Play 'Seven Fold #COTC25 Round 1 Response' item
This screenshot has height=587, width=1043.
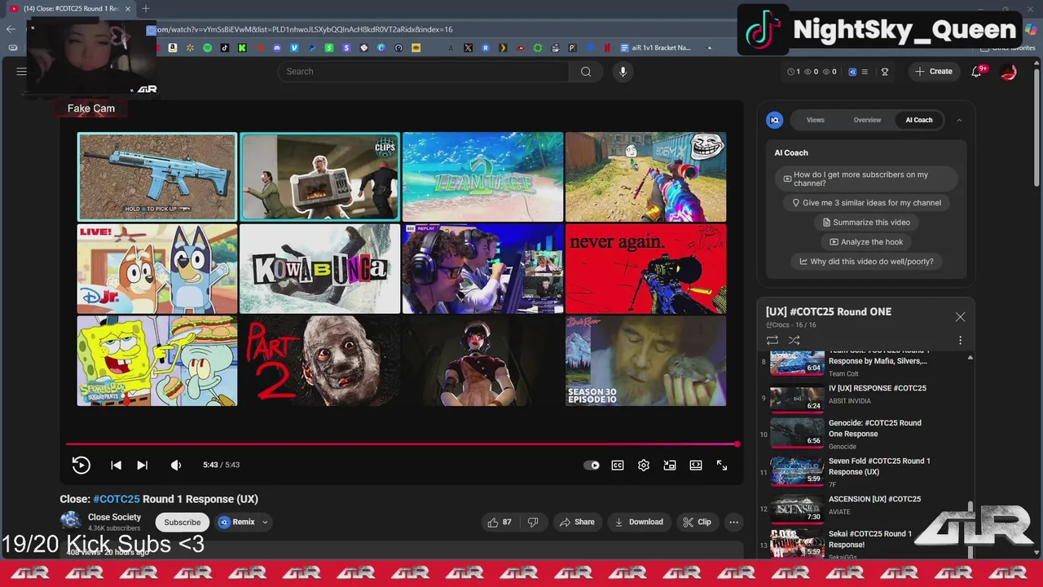pyautogui.click(x=865, y=472)
